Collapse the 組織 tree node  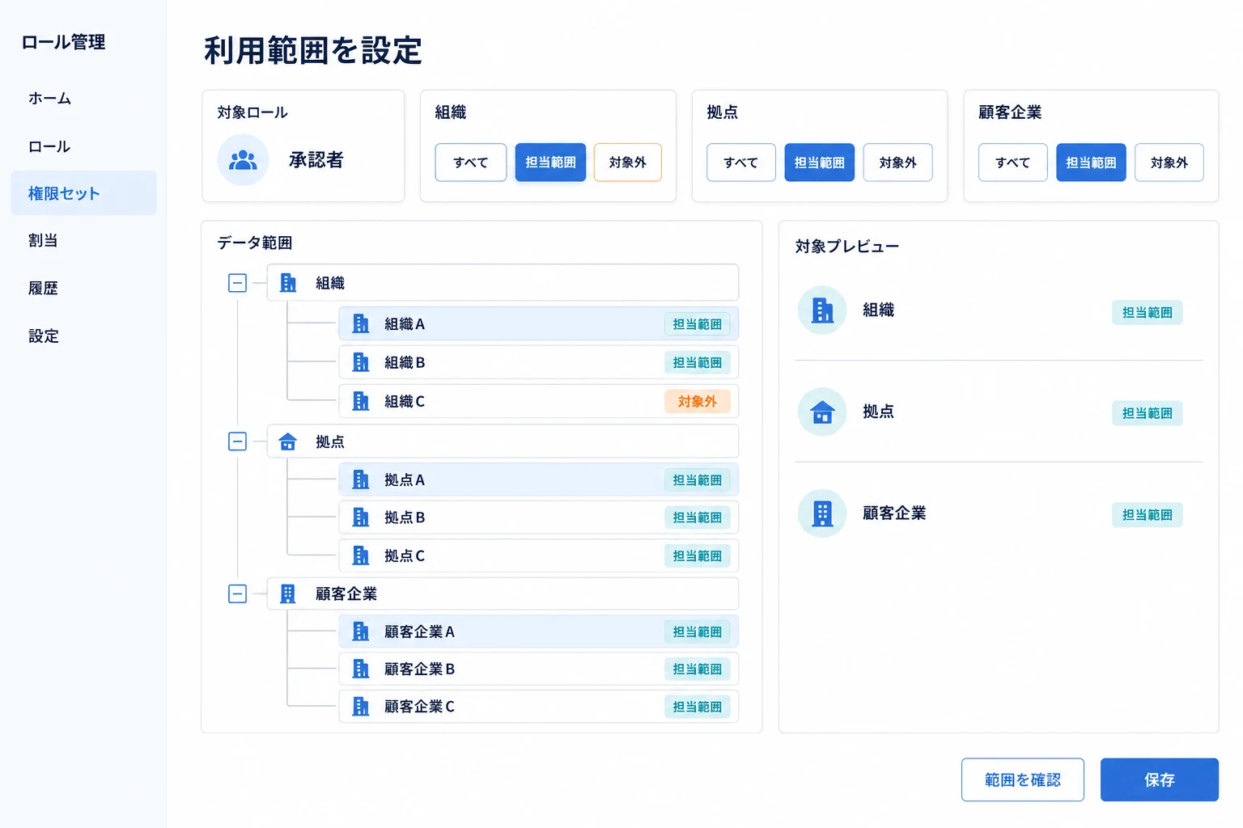(x=237, y=283)
